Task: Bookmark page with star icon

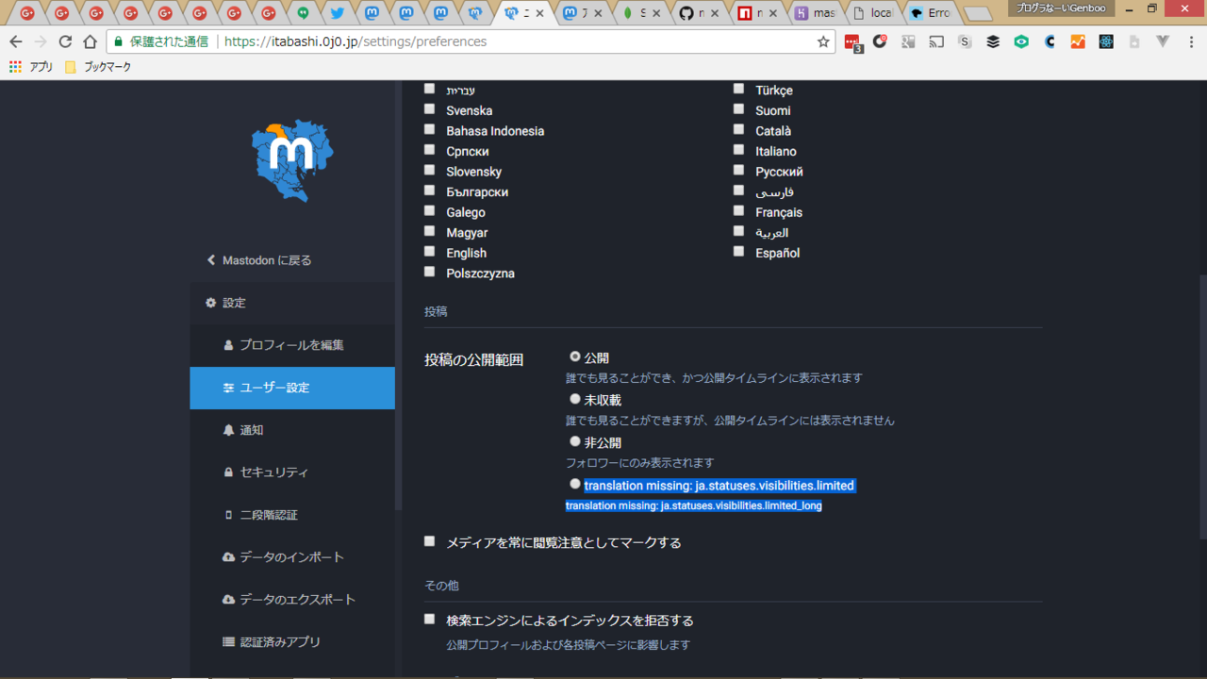Action: point(822,41)
